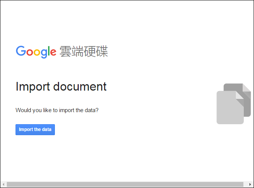Click the scrollbar left arrow

pos(3,184)
